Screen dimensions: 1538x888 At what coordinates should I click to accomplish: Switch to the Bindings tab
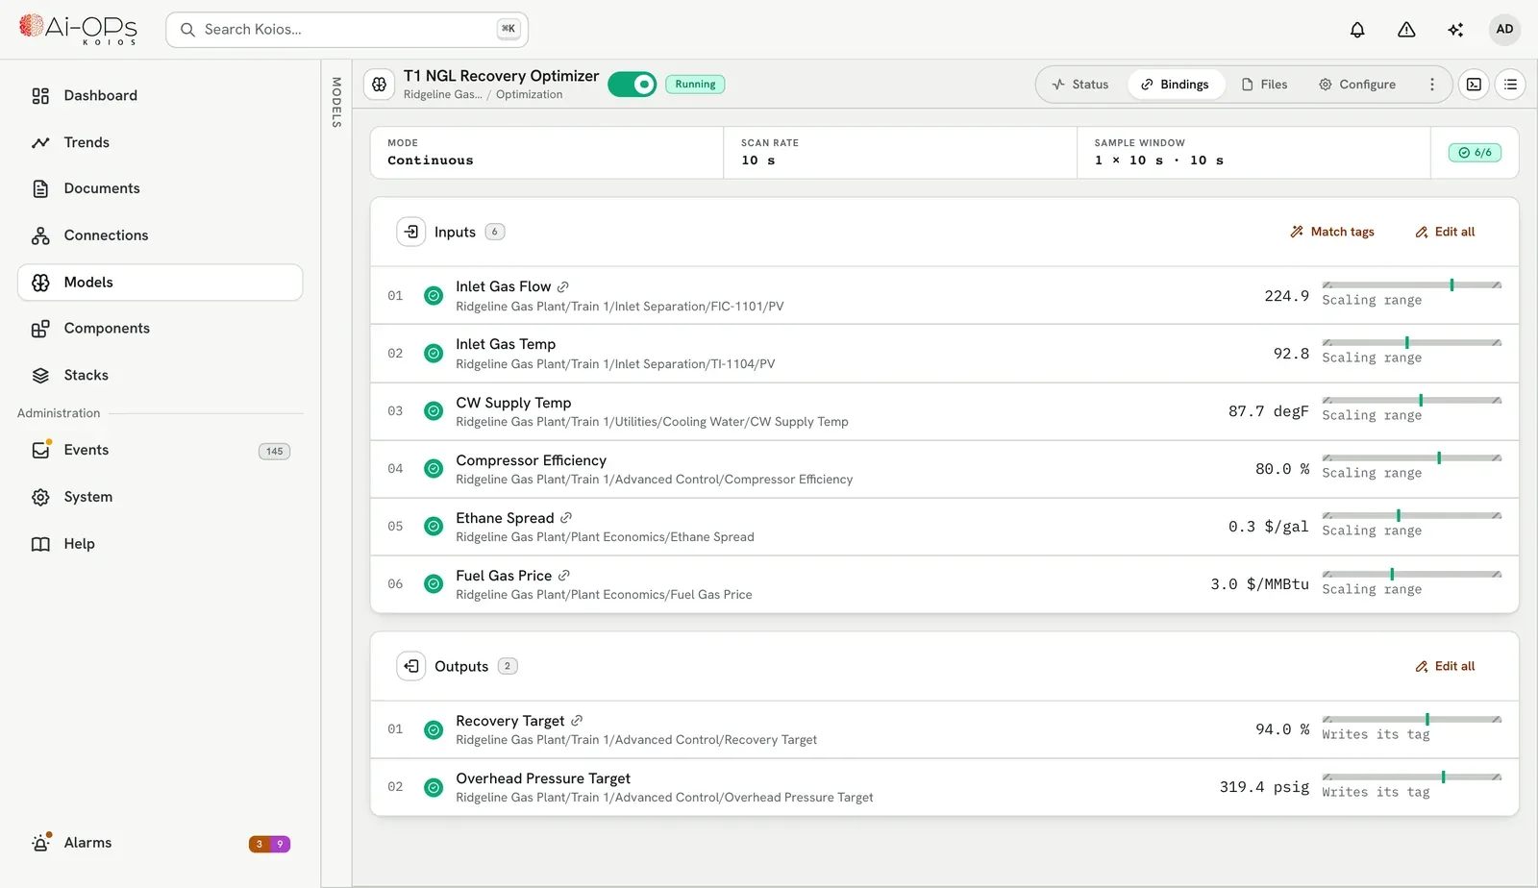pyautogui.click(x=1175, y=85)
